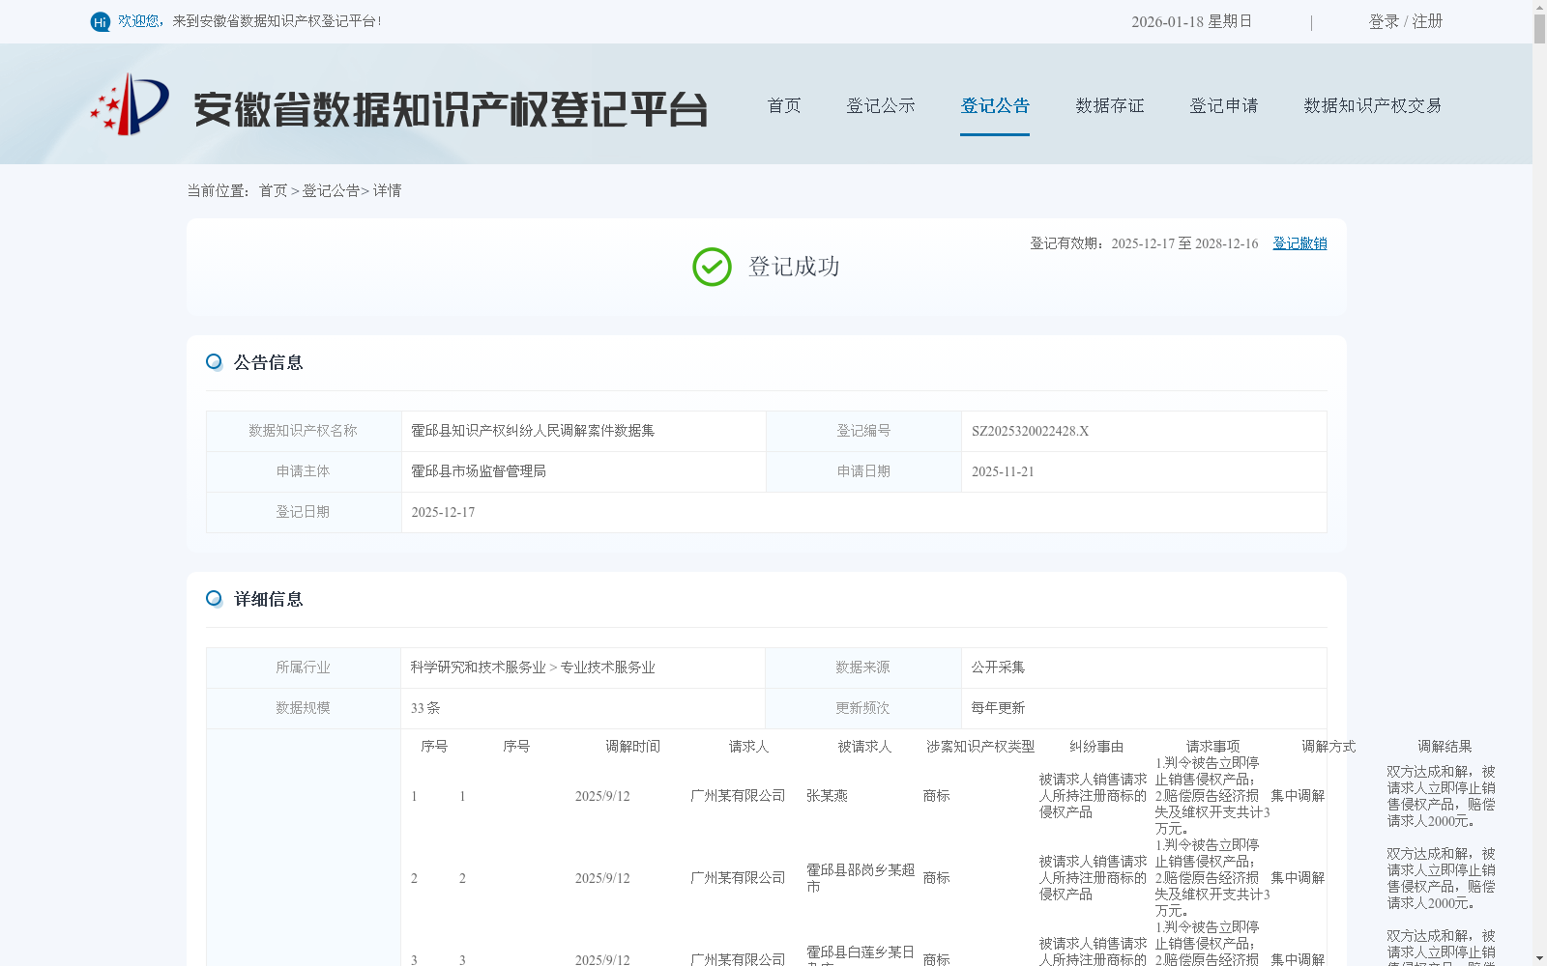Open the 登记申请 tab
This screenshot has width=1547, height=966.
pyautogui.click(x=1224, y=105)
